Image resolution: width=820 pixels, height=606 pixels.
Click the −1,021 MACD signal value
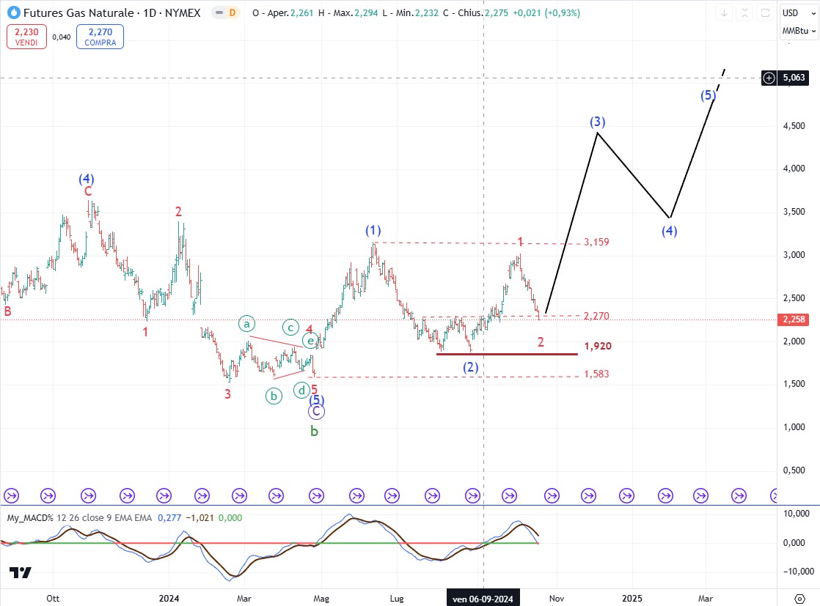pyautogui.click(x=199, y=518)
